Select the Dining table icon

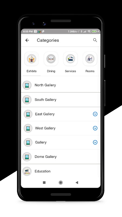tap(51, 59)
